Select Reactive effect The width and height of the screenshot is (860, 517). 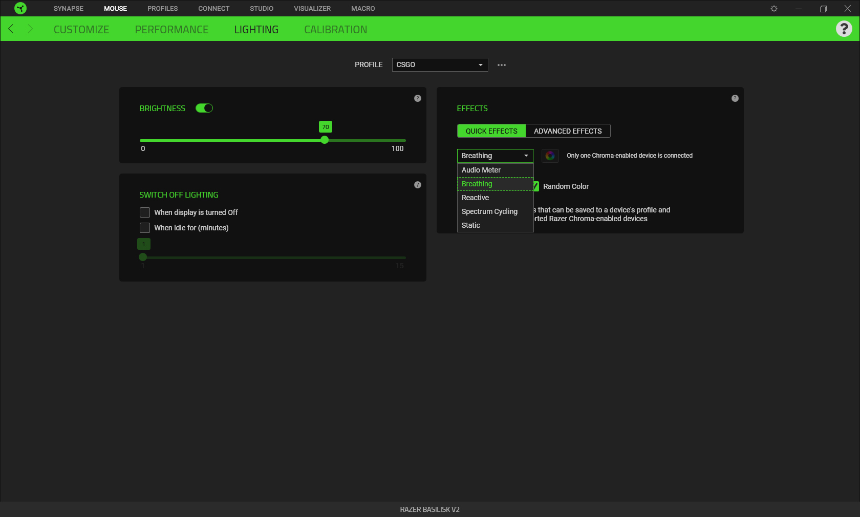495,198
